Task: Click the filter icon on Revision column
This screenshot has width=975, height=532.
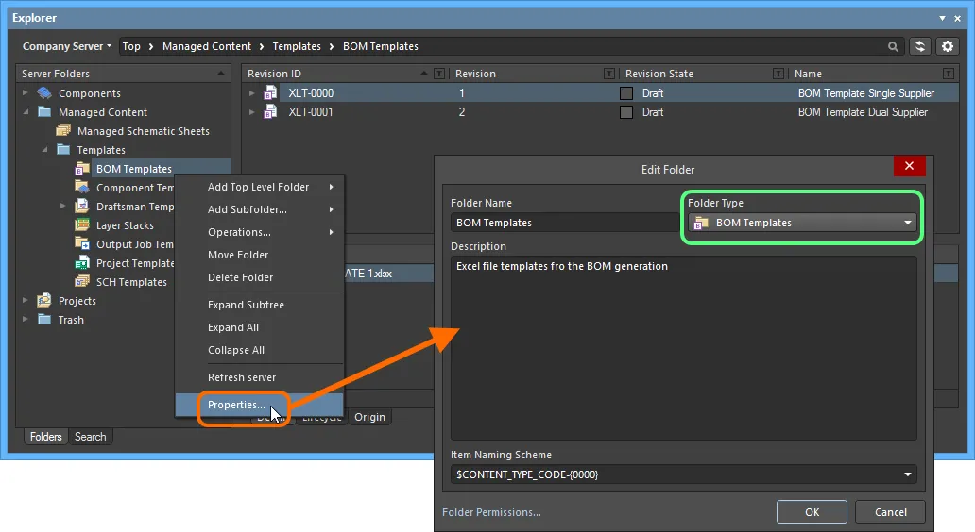Action: tap(609, 74)
